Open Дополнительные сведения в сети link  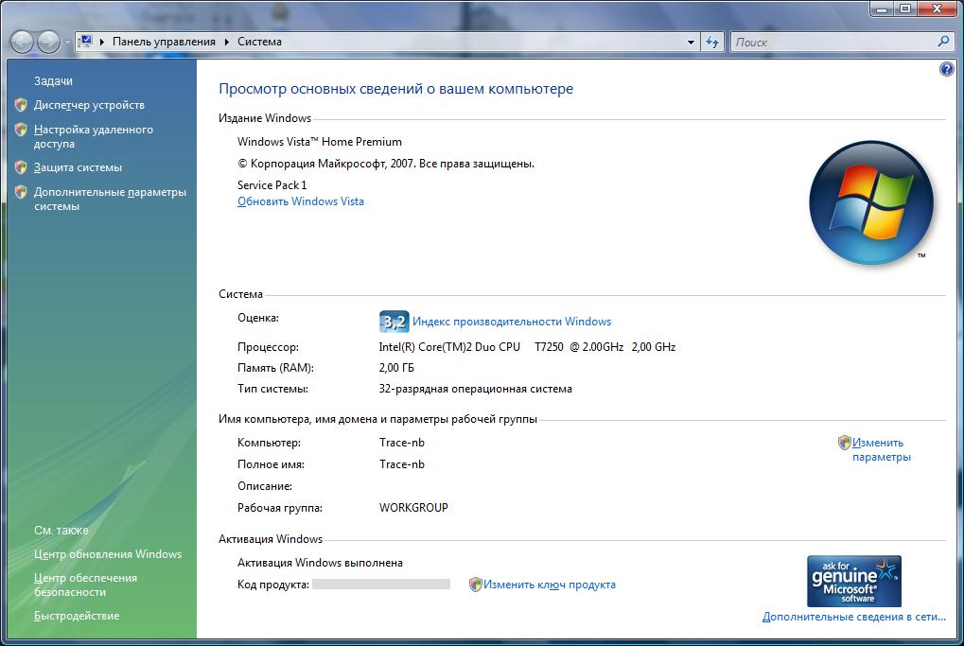[x=854, y=617]
